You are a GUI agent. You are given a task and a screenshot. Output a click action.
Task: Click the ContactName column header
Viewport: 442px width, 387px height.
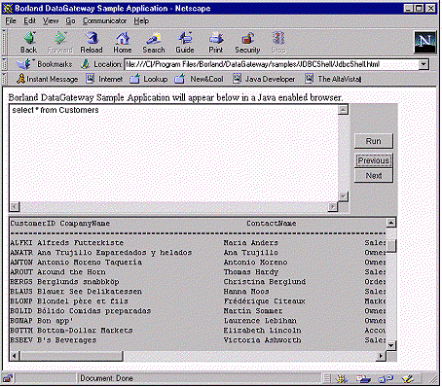coord(271,224)
